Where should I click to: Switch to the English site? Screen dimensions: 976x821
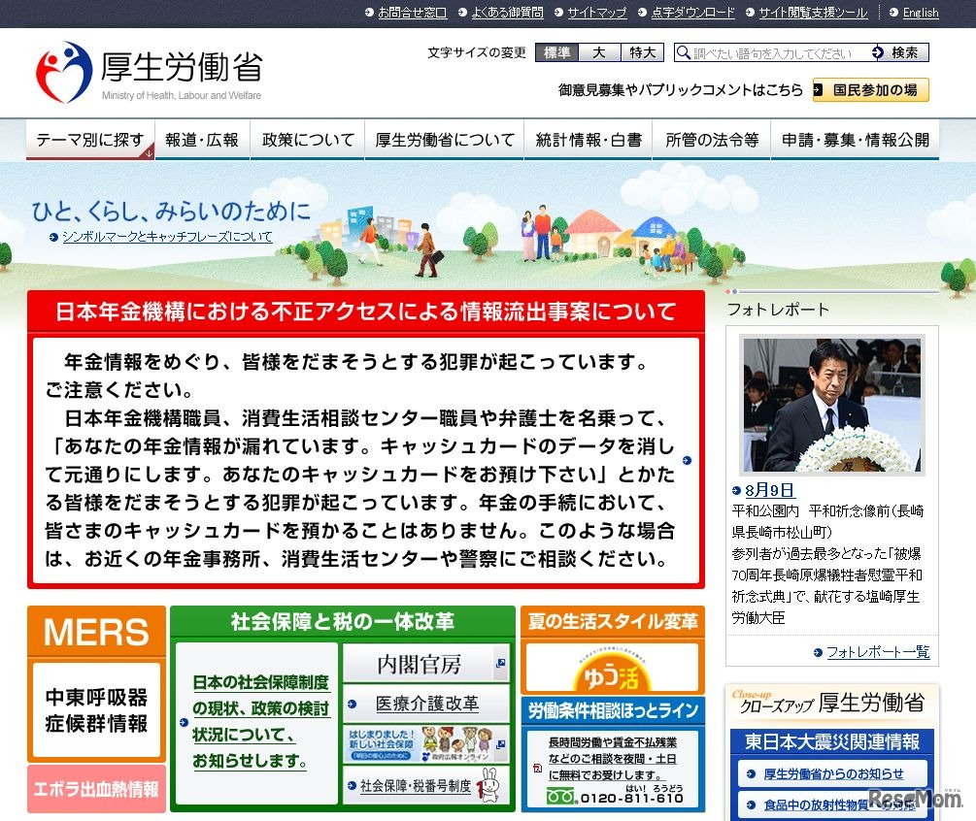pos(921,13)
